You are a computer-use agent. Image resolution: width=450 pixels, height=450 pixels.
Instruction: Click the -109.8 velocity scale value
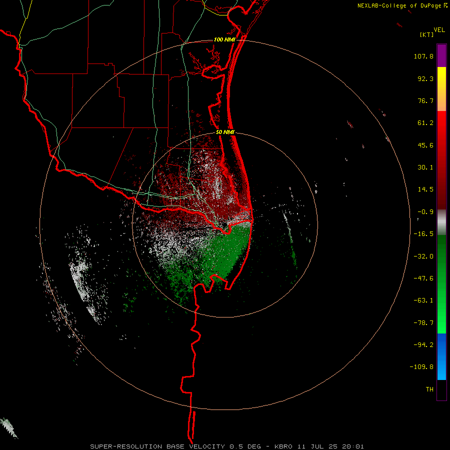pyautogui.click(x=421, y=367)
